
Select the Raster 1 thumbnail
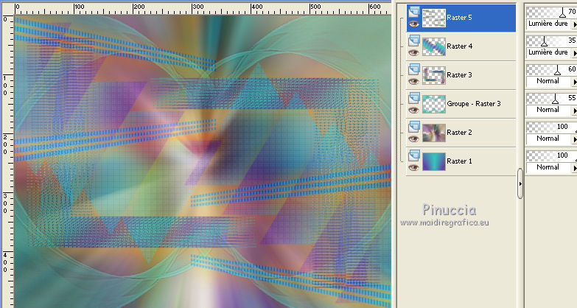[x=434, y=161]
